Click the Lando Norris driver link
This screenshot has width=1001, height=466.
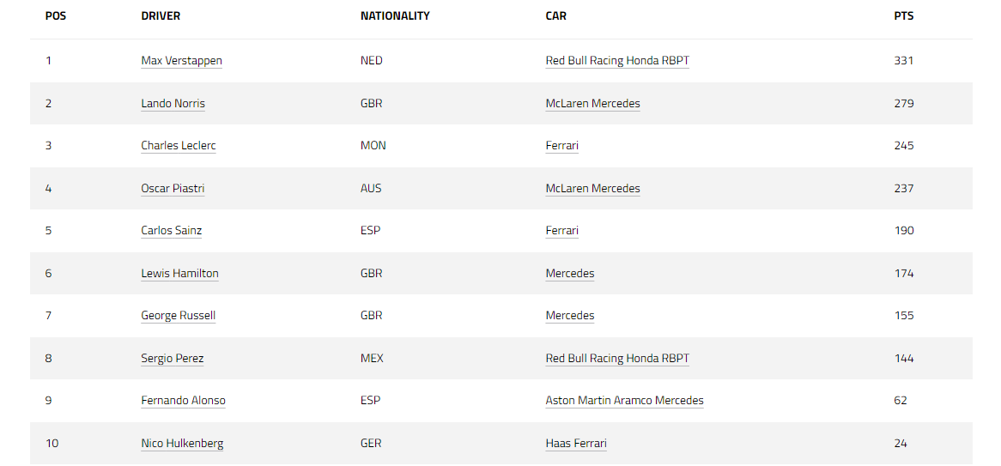click(173, 103)
